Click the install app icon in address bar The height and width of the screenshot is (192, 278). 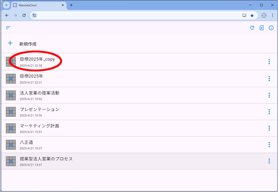[x=244, y=15]
